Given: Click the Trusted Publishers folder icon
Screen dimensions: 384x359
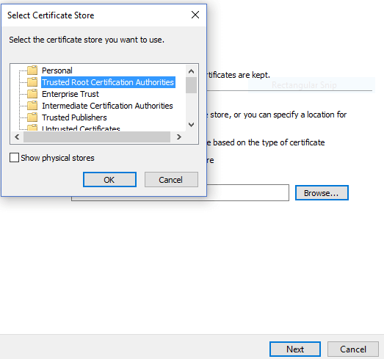Looking at the screenshot, I should point(32,117).
